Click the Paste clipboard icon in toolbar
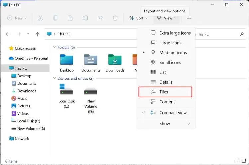 (x=70, y=18)
